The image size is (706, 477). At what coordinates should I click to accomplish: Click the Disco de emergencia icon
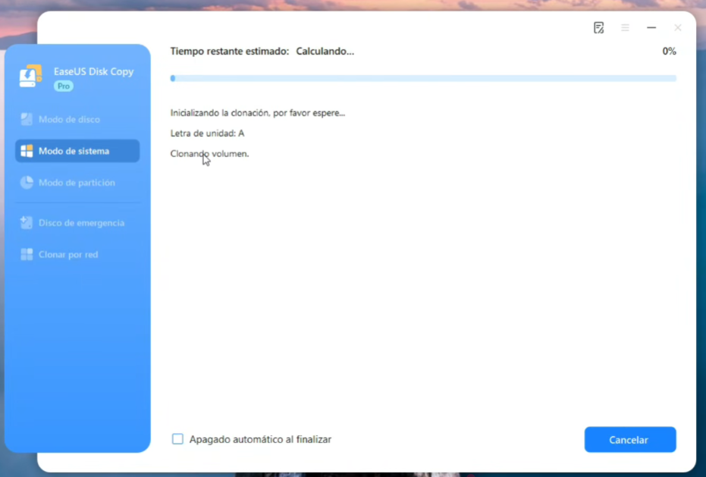[x=27, y=222]
